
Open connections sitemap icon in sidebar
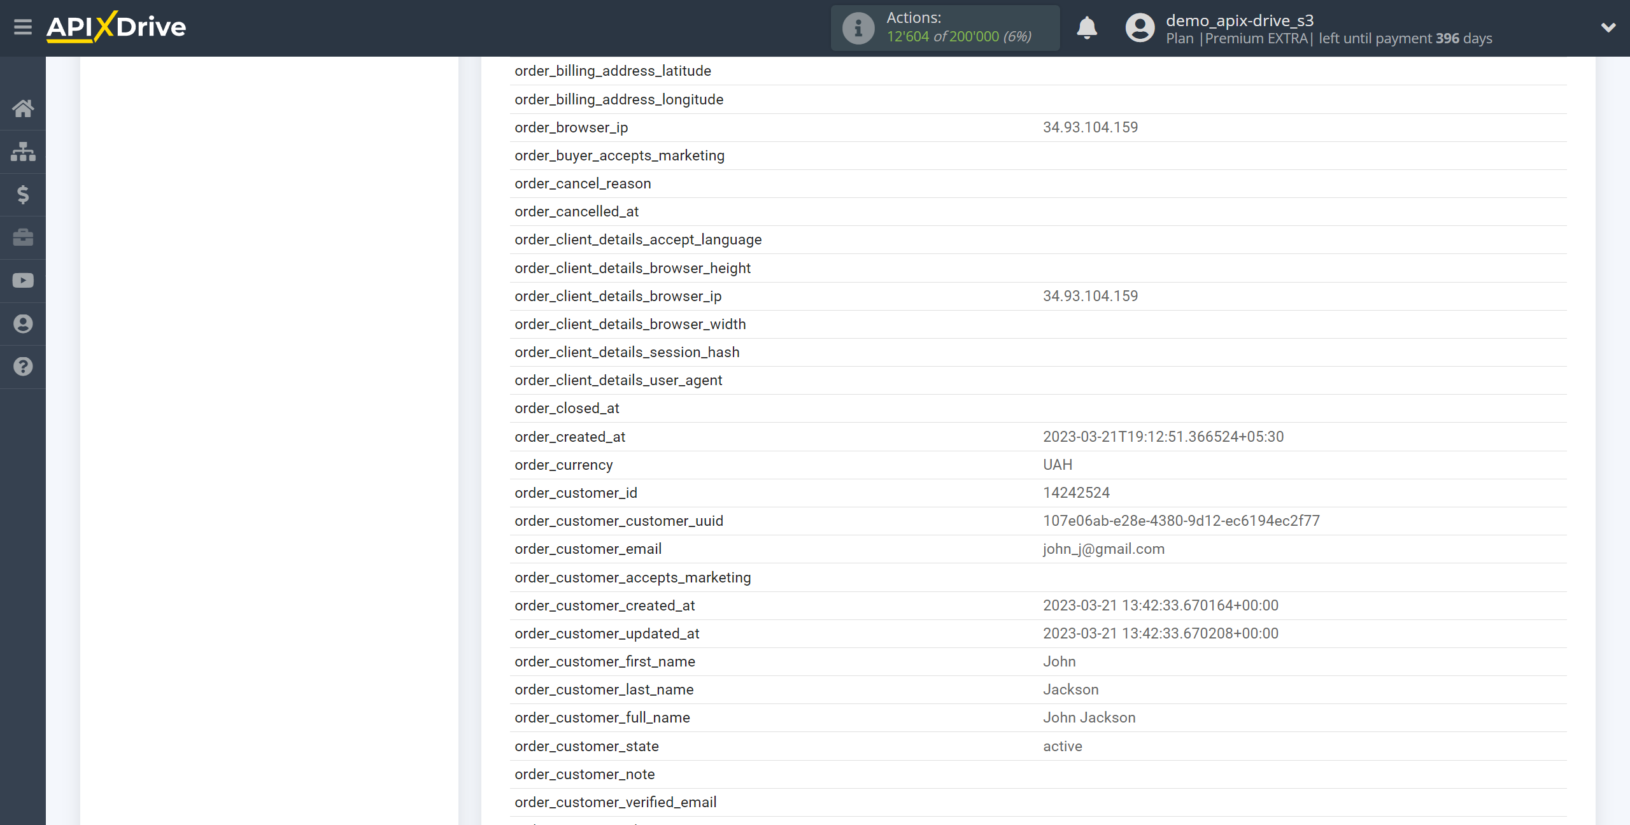[23, 152]
